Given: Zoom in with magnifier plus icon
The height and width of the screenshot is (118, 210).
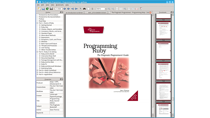Looking at the screenshot, I should [x=109, y=9].
